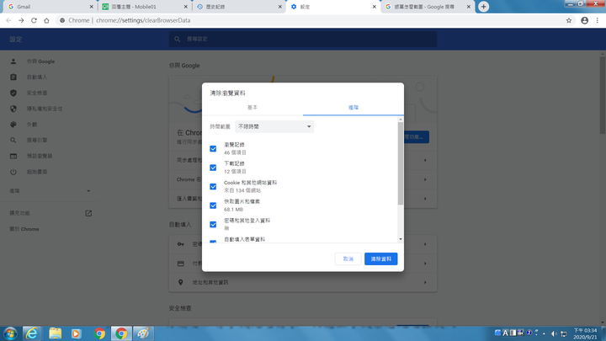Switch to the 進階 tab in dialog
The height and width of the screenshot is (341, 606).
click(353, 108)
